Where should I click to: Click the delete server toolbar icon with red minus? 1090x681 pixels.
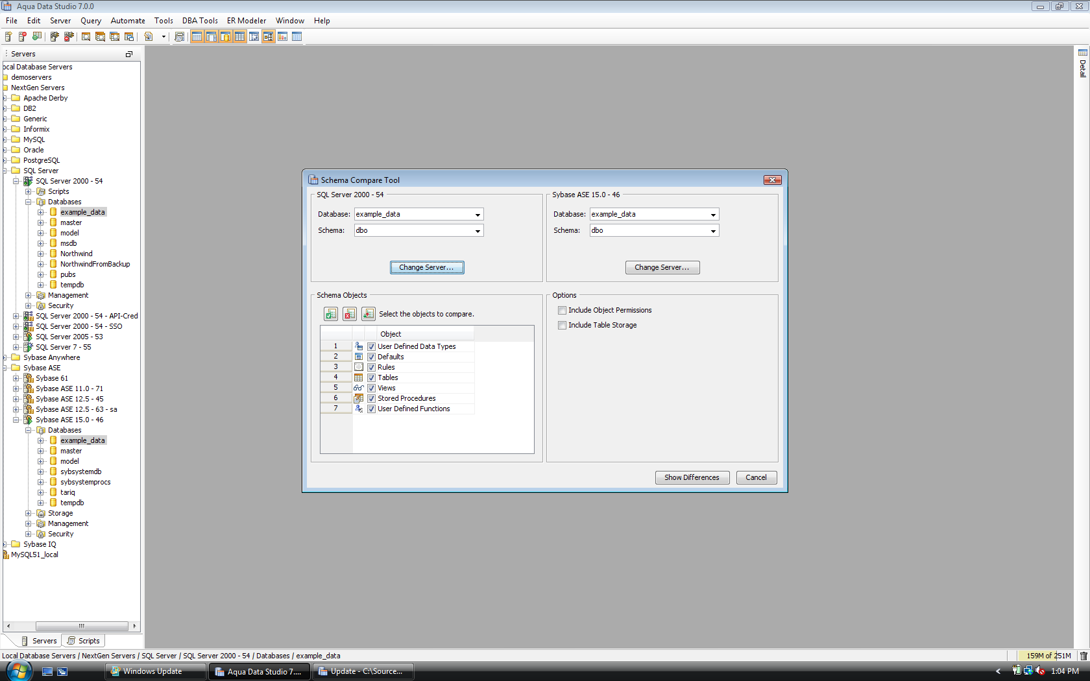click(x=22, y=36)
